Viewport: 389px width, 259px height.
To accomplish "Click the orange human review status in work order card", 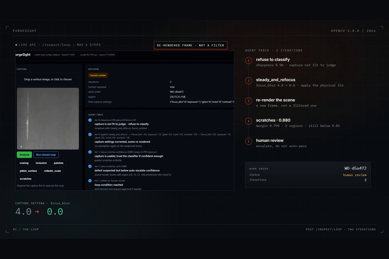I will [355, 175].
